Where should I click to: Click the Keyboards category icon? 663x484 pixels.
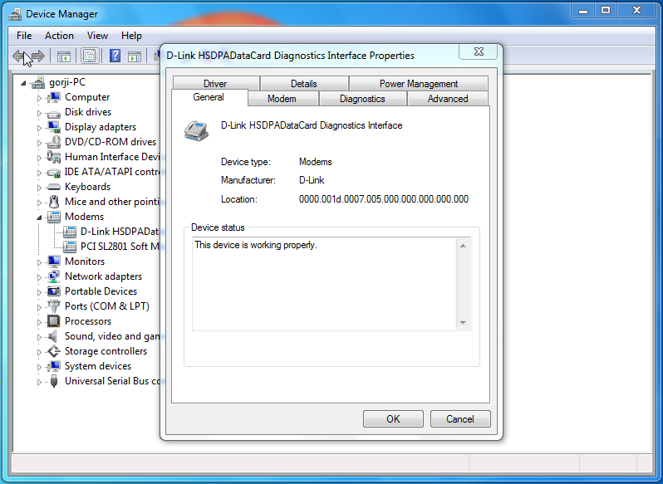tap(54, 187)
